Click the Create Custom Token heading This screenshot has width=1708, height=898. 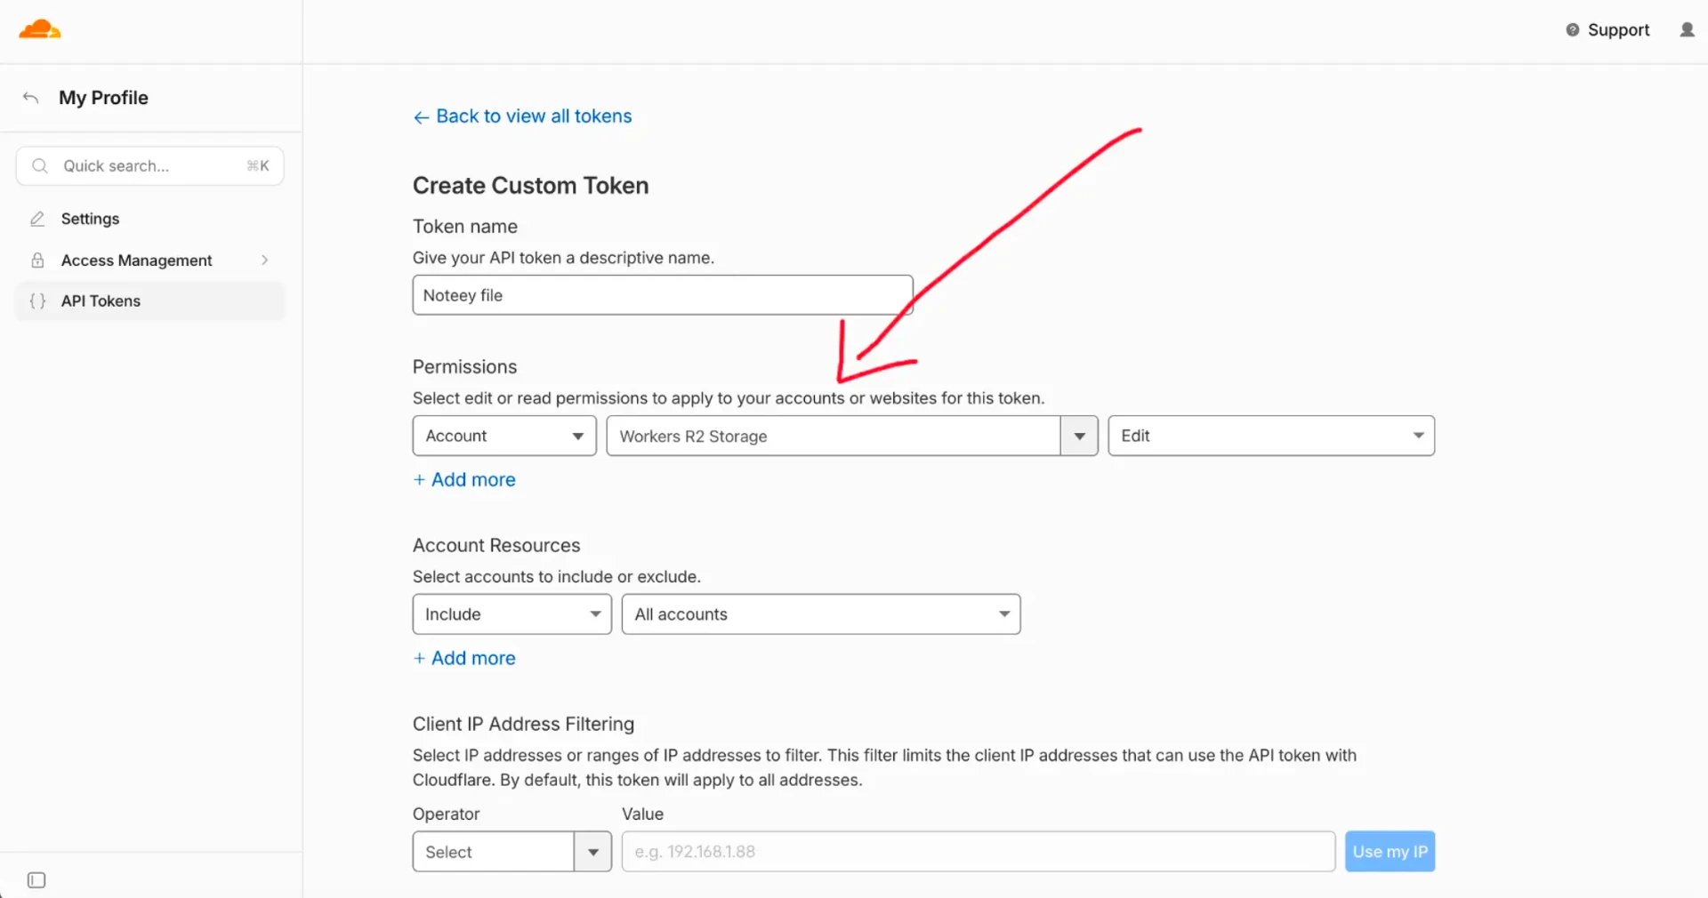[531, 186]
